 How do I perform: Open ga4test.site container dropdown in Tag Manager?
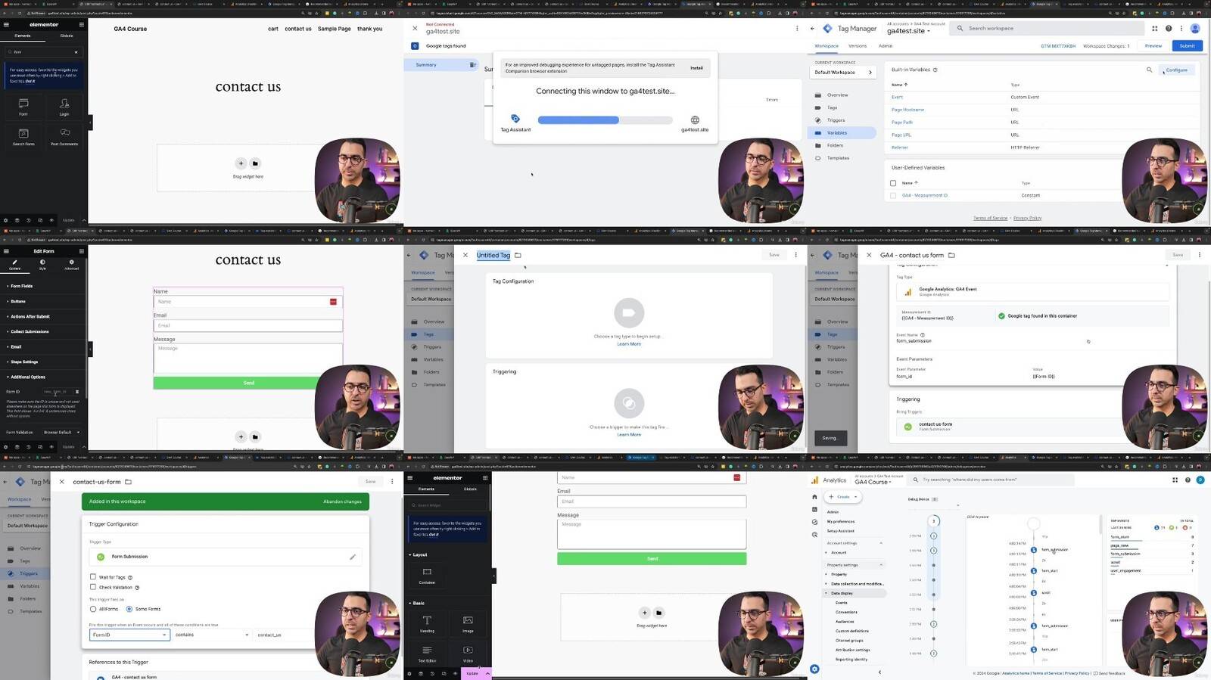click(x=908, y=32)
